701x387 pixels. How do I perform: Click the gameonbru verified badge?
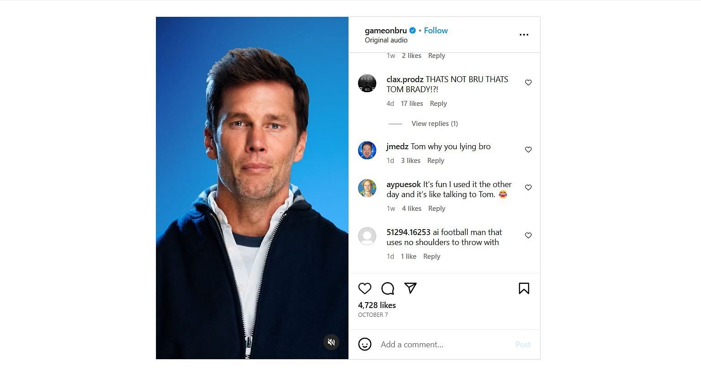pyautogui.click(x=412, y=31)
